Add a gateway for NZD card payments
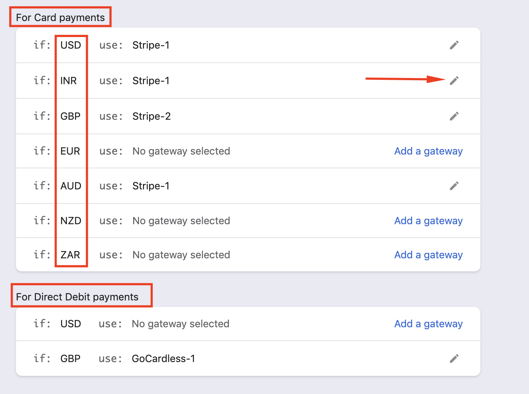 [428, 221]
